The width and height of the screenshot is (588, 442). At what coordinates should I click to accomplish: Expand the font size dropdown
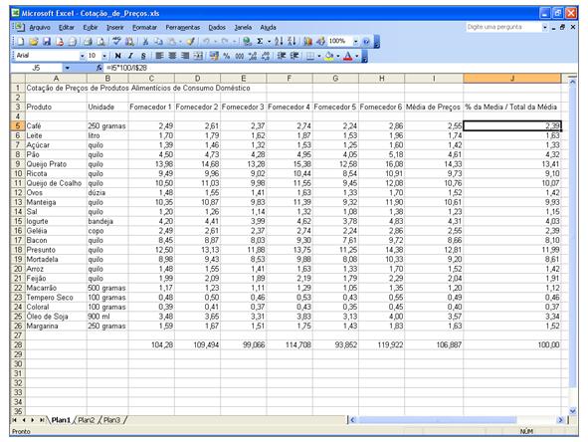[x=104, y=56]
